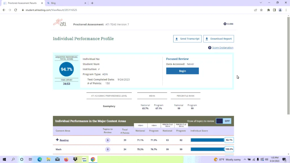The height and width of the screenshot is (163, 290).
Task: Toggle Show all topics to review switch
Action: click(x=223, y=121)
